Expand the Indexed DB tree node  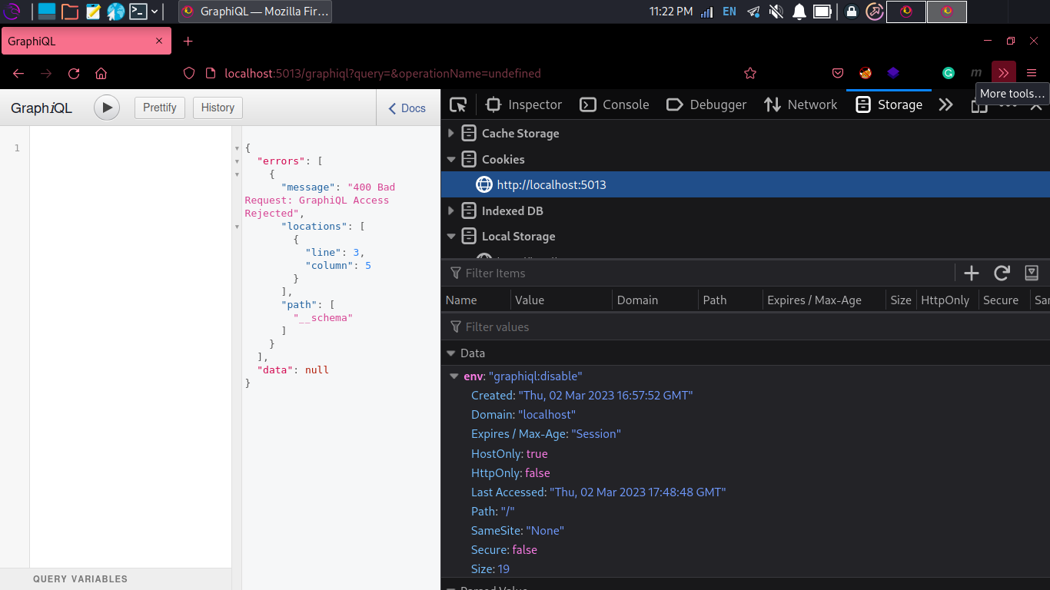[451, 210]
